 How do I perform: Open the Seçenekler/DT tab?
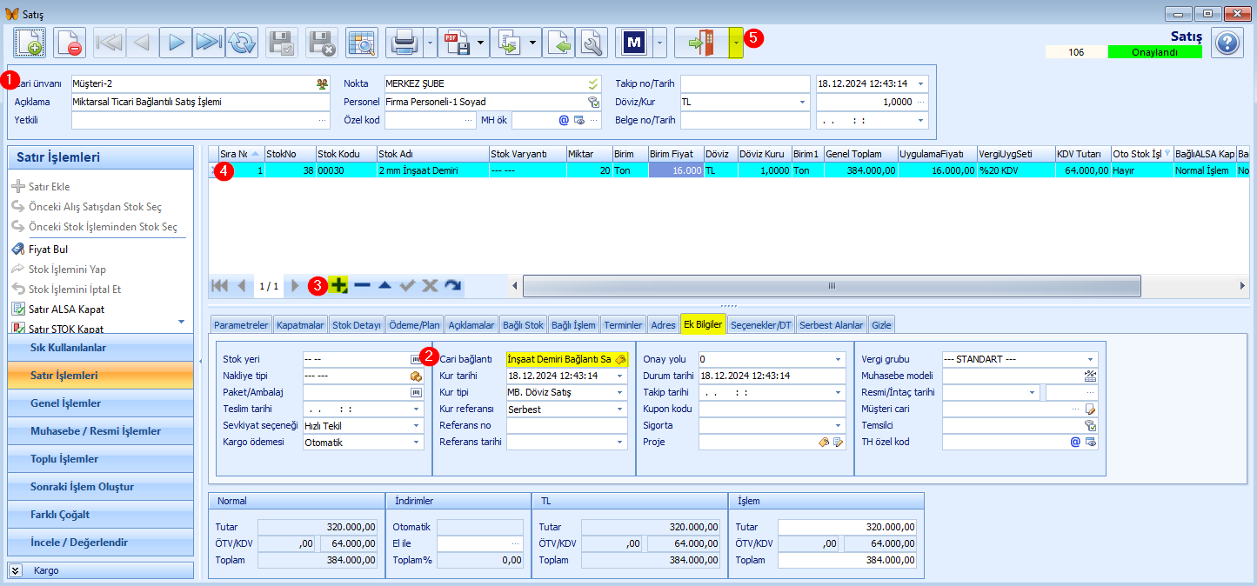[761, 325]
